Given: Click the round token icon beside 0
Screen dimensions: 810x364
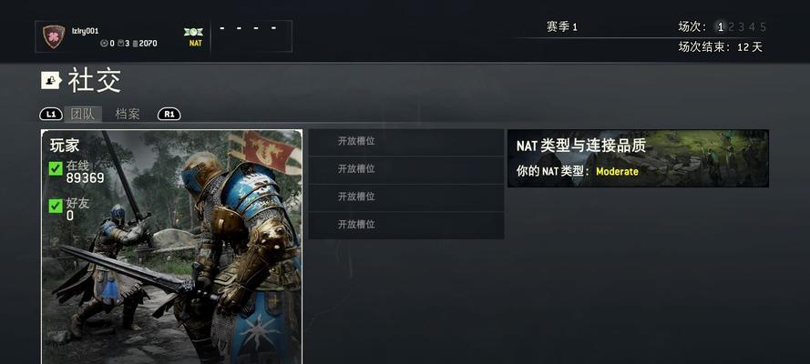Looking at the screenshot, I should tap(104, 44).
